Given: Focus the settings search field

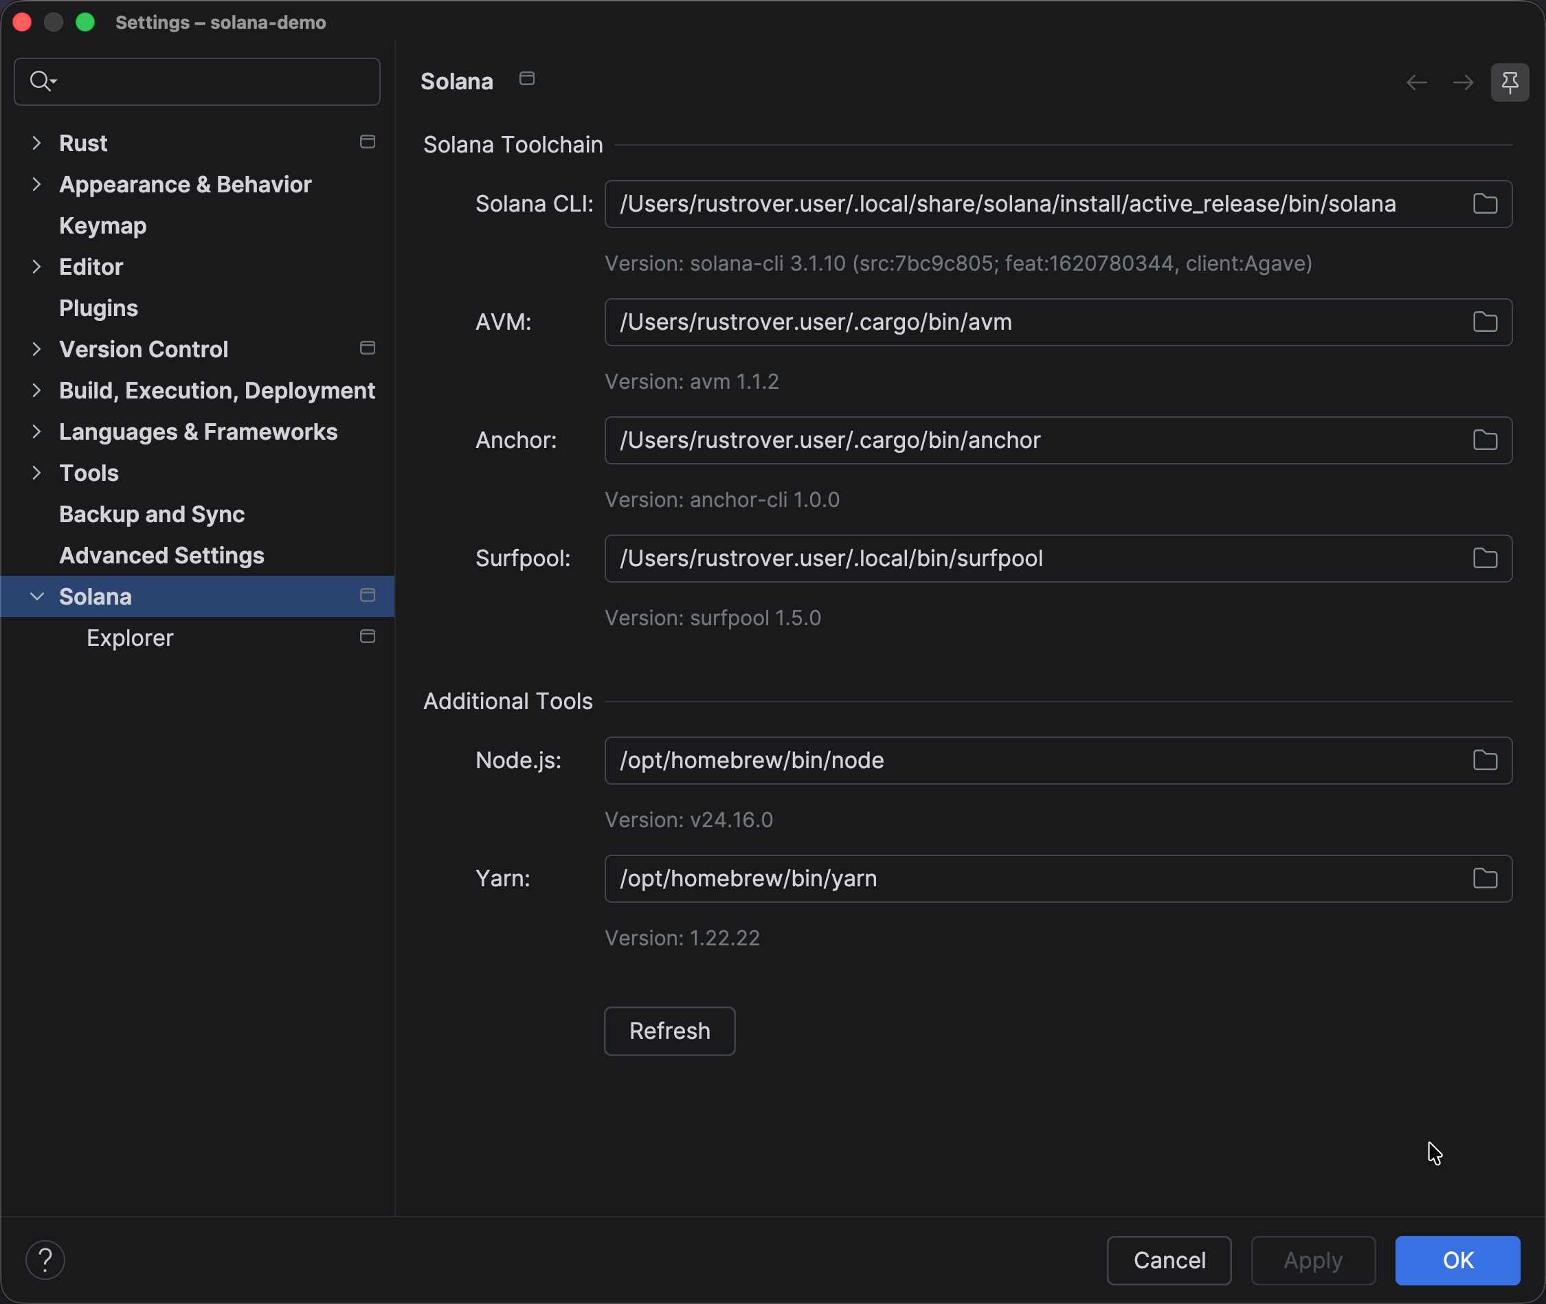Looking at the screenshot, I should (x=197, y=81).
